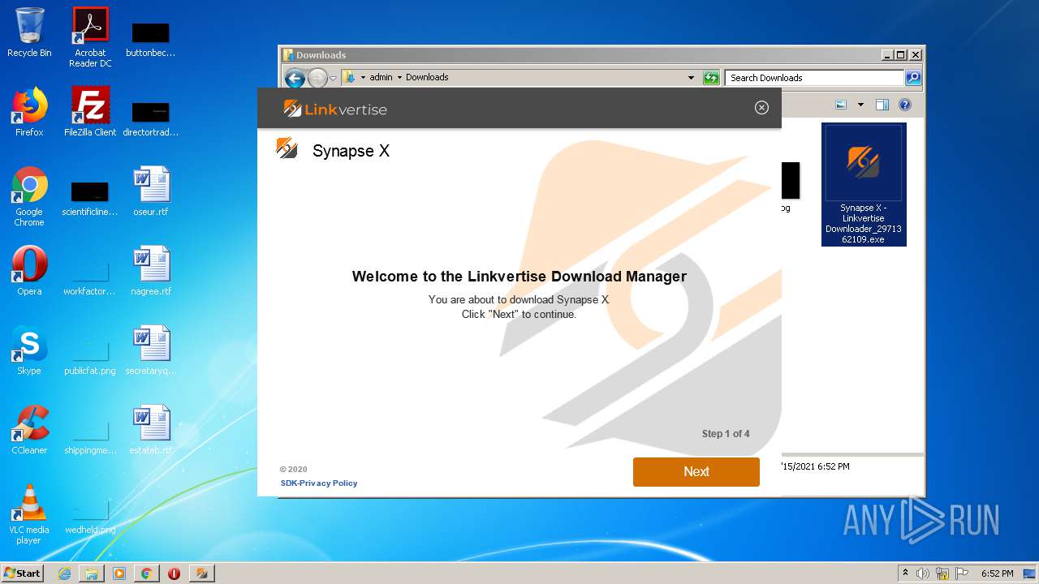This screenshot has width=1039, height=584.
Task: Click the refresh button in address bar
Action: click(711, 78)
